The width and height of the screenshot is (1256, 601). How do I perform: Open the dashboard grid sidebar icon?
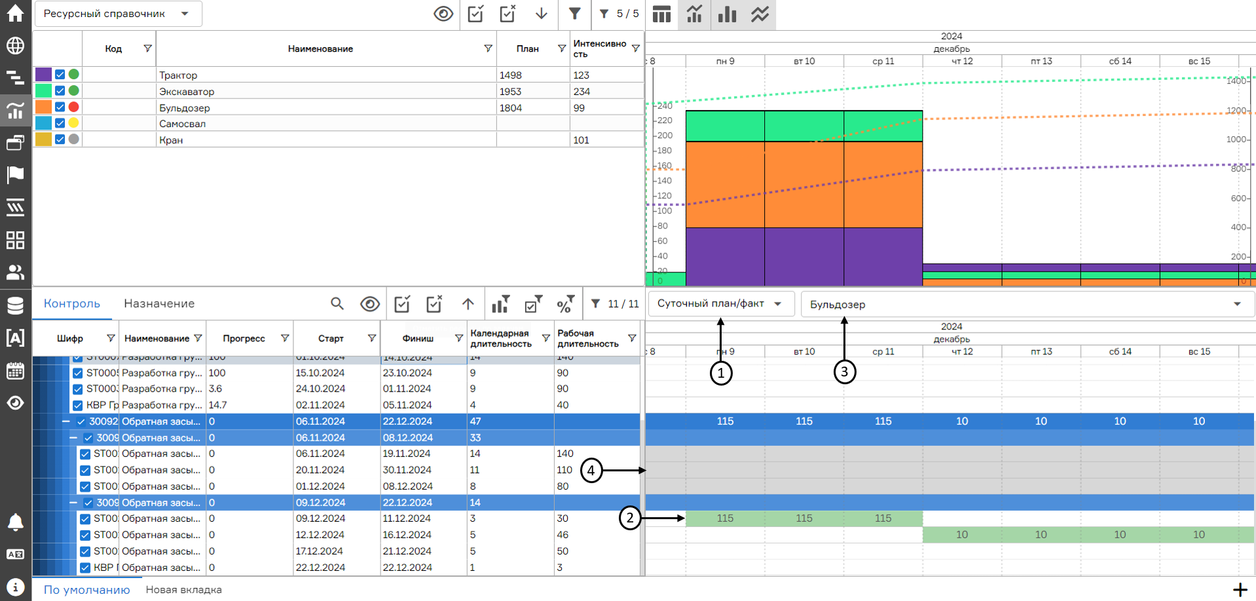point(15,240)
